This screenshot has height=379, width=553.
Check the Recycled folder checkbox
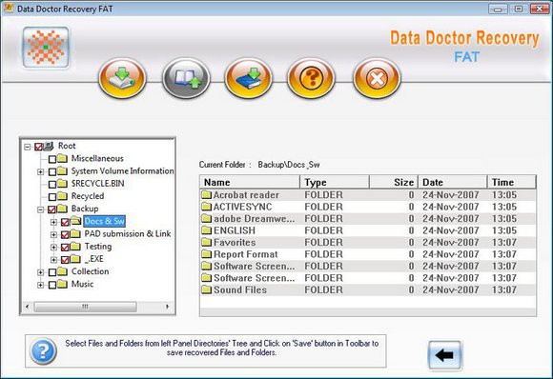(x=52, y=196)
